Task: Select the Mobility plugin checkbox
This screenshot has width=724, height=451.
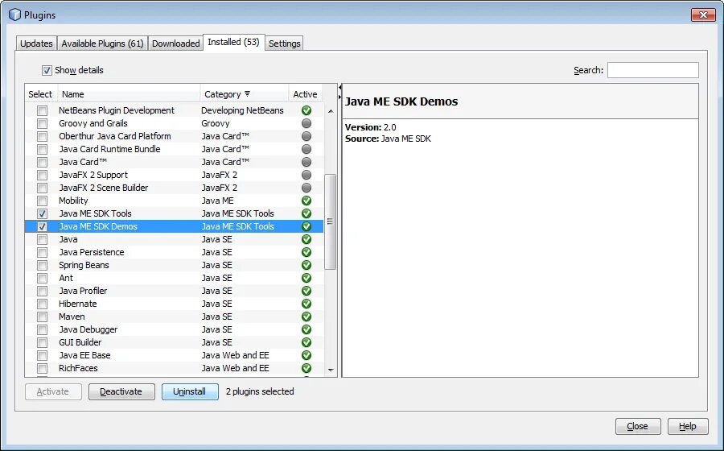Action: pyautogui.click(x=42, y=201)
